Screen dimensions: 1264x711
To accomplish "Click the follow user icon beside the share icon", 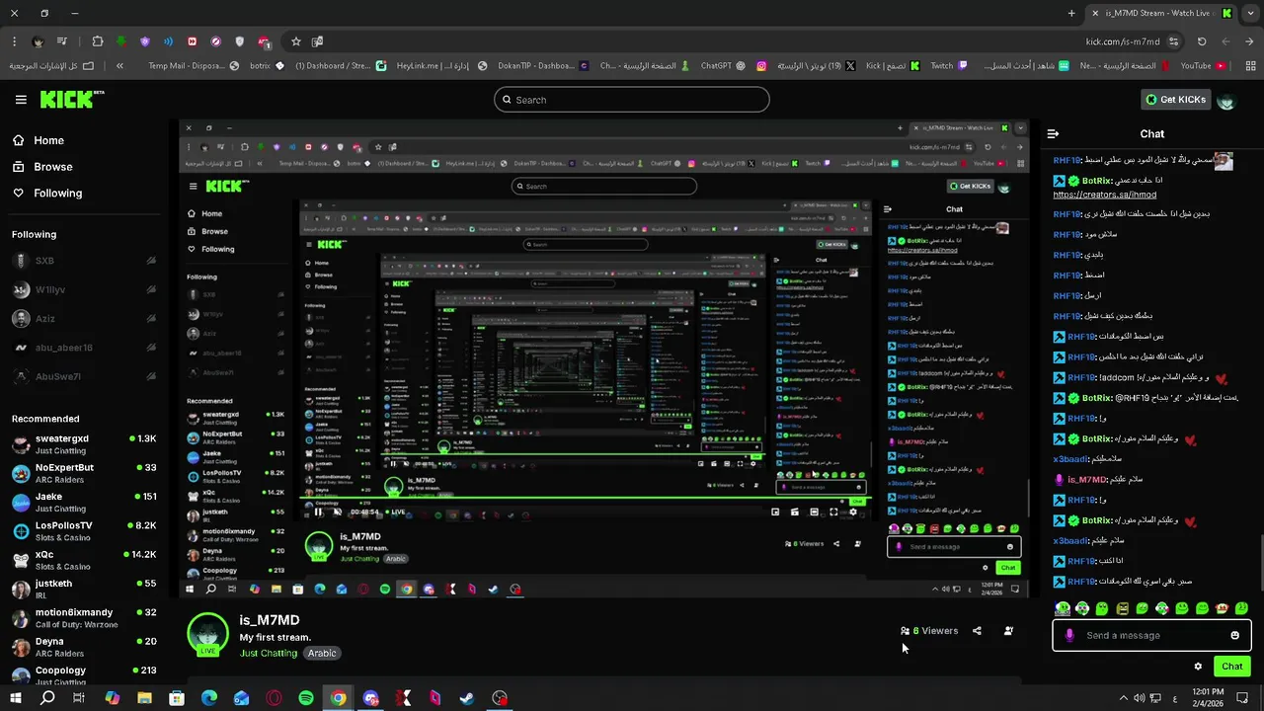I will 1008,631.
